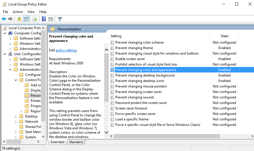The height and width of the screenshot is (151, 254).
Task: Collapse the Computer Configuration node
Action: 5,33
